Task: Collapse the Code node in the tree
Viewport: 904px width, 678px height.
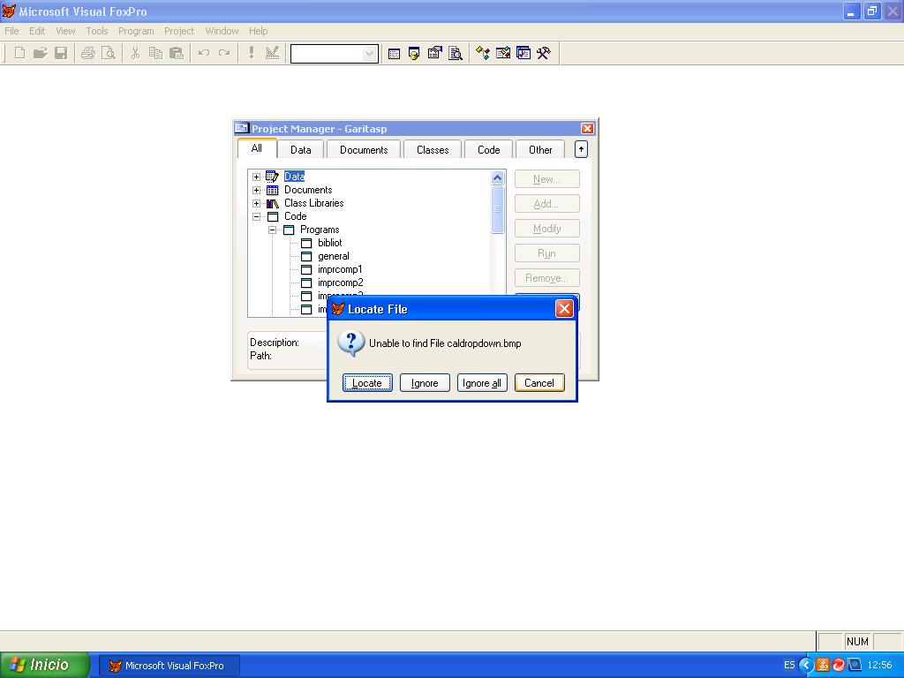Action: tap(257, 217)
